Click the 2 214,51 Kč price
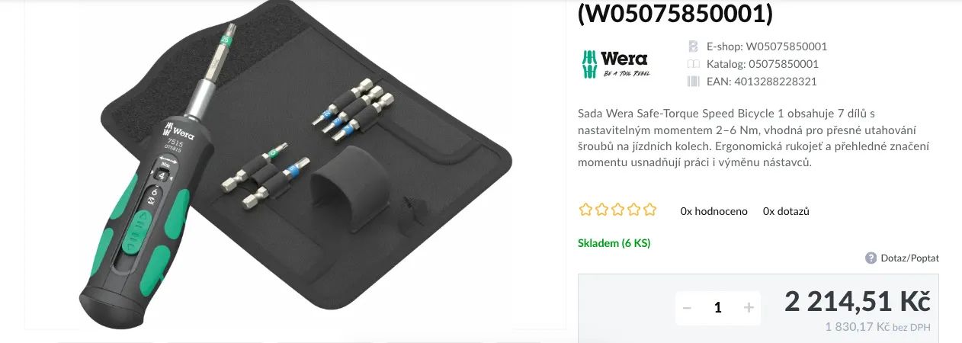Screen dimensions: 962x343 point(858,302)
